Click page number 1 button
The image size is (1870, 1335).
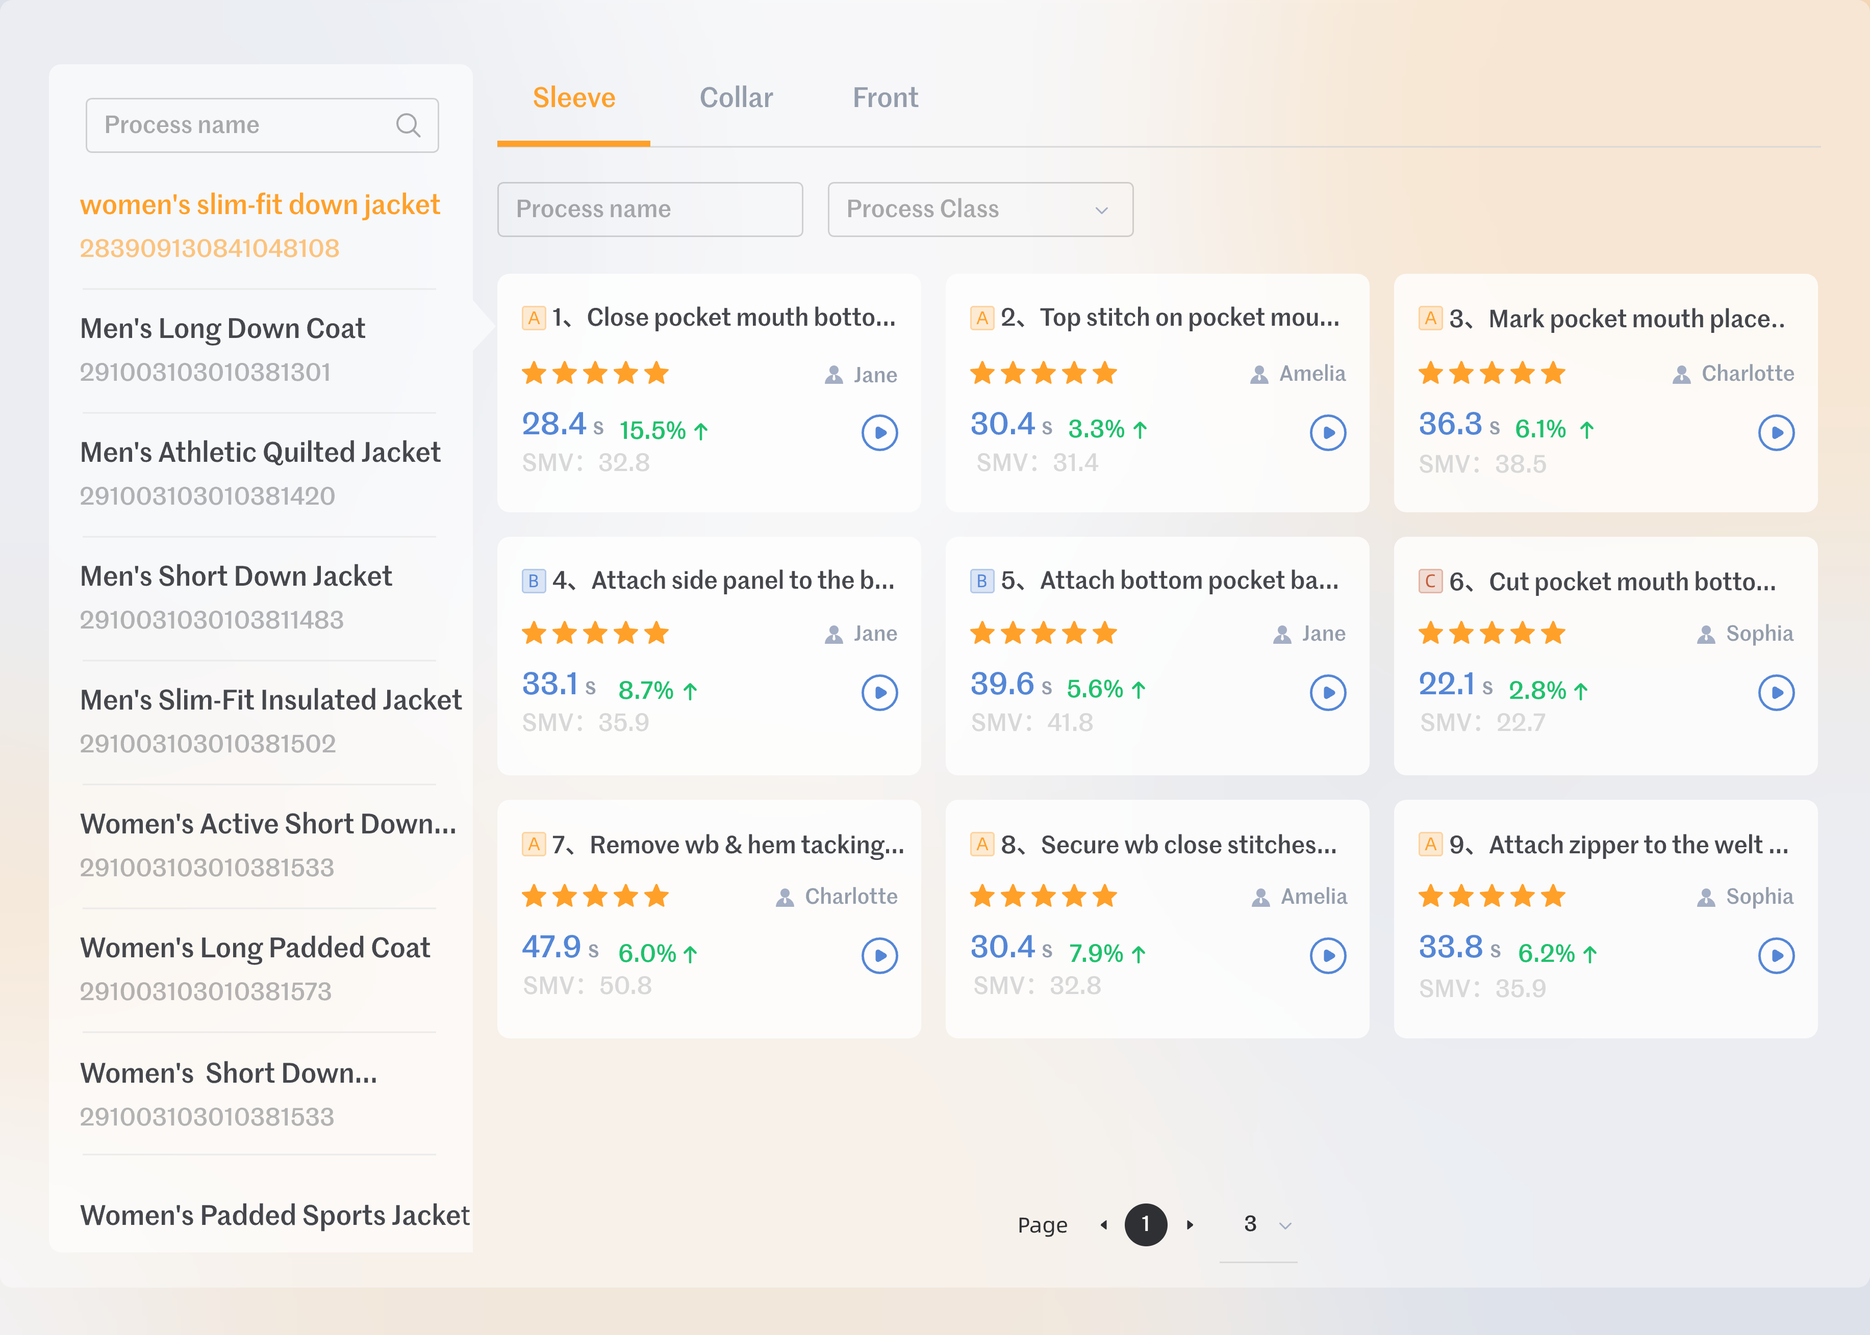click(x=1145, y=1225)
